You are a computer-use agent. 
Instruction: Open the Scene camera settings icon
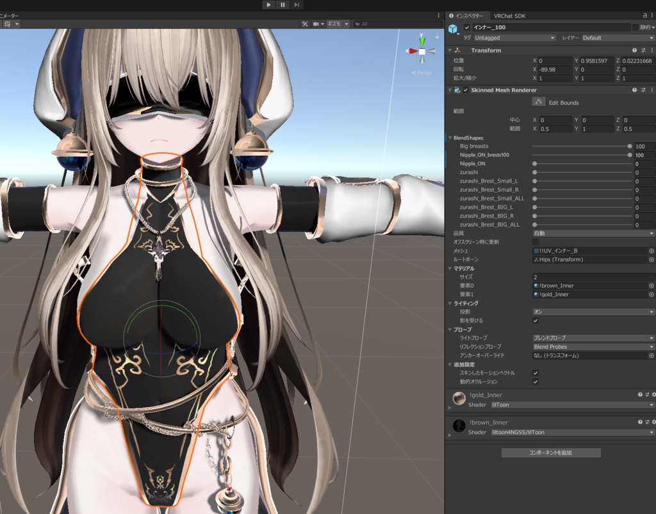316,24
